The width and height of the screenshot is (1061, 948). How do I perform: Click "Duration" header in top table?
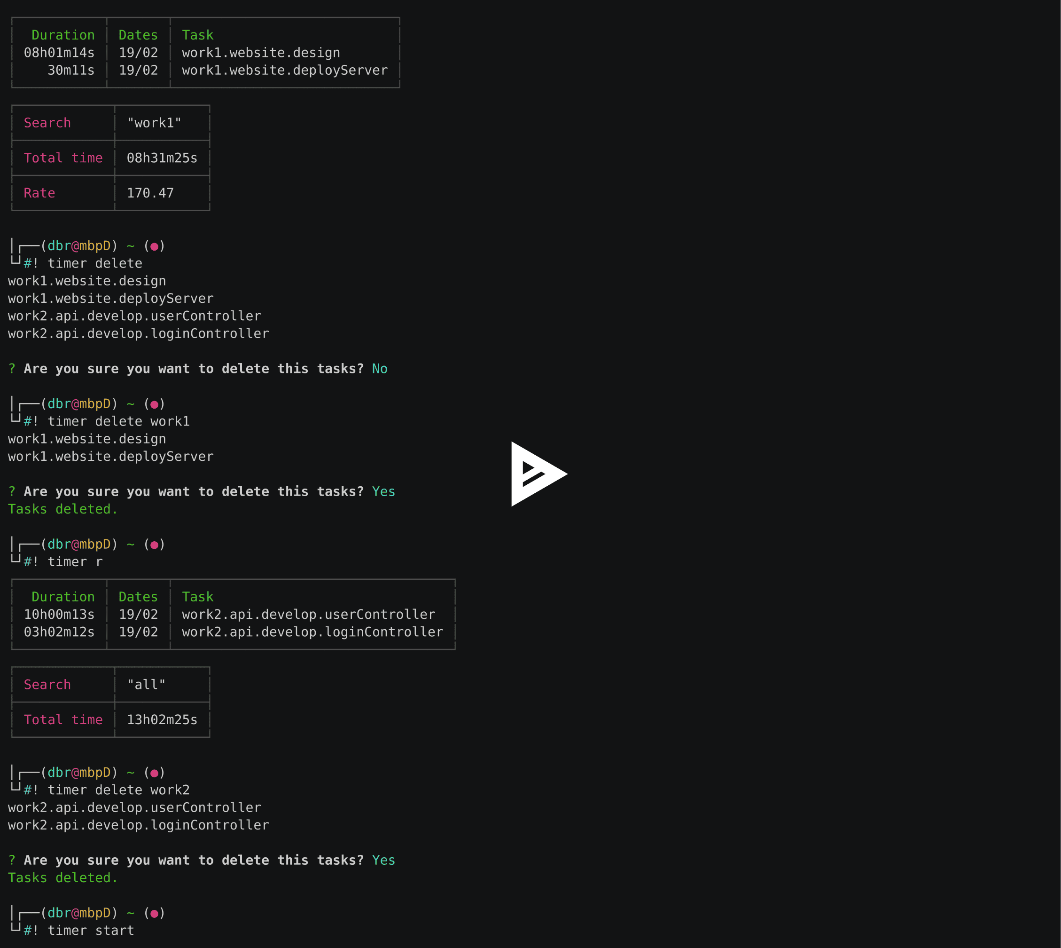click(63, 35)
